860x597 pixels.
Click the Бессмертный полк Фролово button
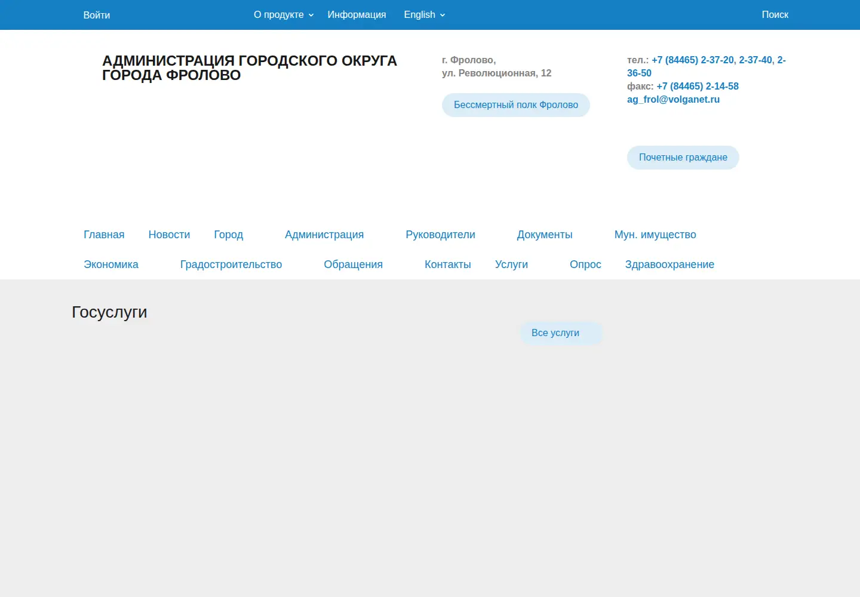click(516, 105)
